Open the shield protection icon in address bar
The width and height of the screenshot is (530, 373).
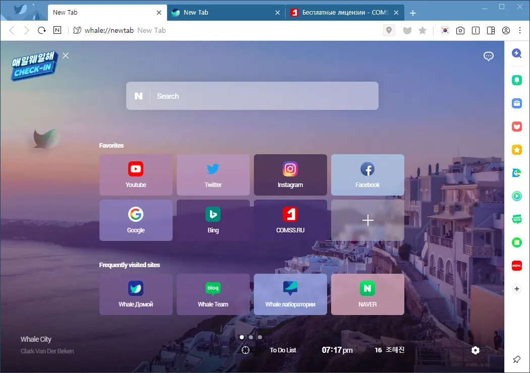click(x=407, y=31)
